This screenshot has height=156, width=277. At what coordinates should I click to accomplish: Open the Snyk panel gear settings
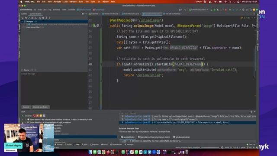tap(251, 112)
